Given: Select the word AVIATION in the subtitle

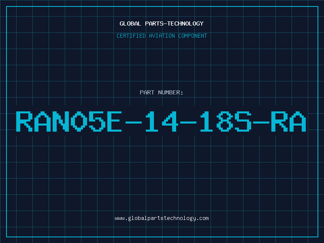Looking at the screenshot, I should coord(162,36).
